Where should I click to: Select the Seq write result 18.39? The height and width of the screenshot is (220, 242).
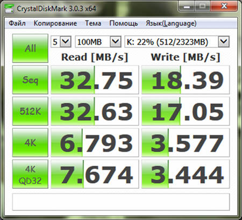click(x=186, y=80)
